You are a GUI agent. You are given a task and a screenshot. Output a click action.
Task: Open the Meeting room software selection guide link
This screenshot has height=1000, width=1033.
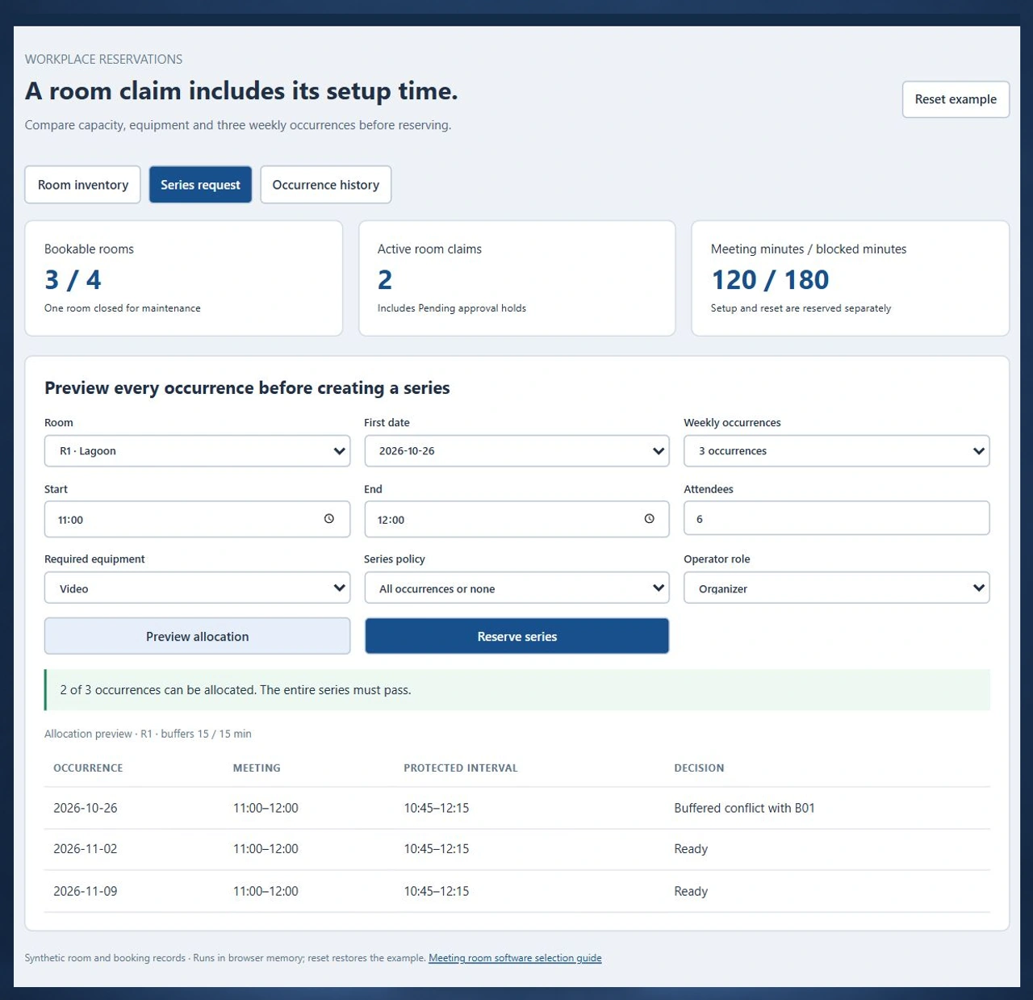click(x=515, y=958)
